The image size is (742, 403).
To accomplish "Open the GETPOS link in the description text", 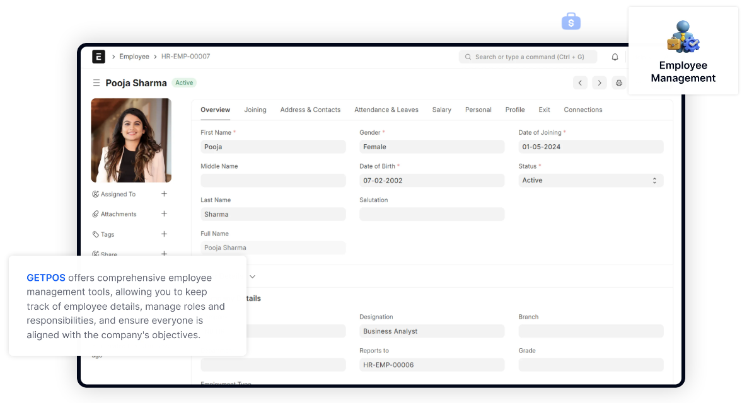I will (x=45, y=277).
